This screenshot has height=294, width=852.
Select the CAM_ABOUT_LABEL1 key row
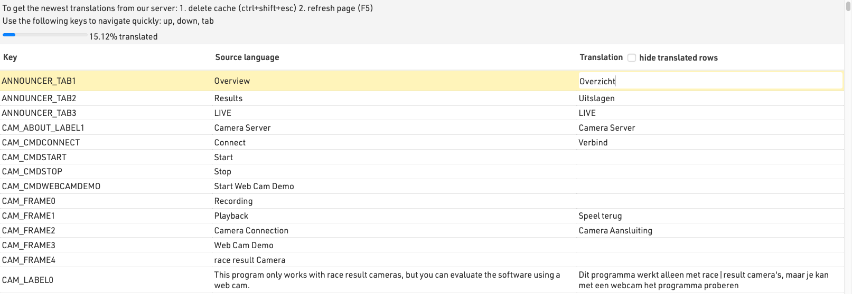coord(43,128)
